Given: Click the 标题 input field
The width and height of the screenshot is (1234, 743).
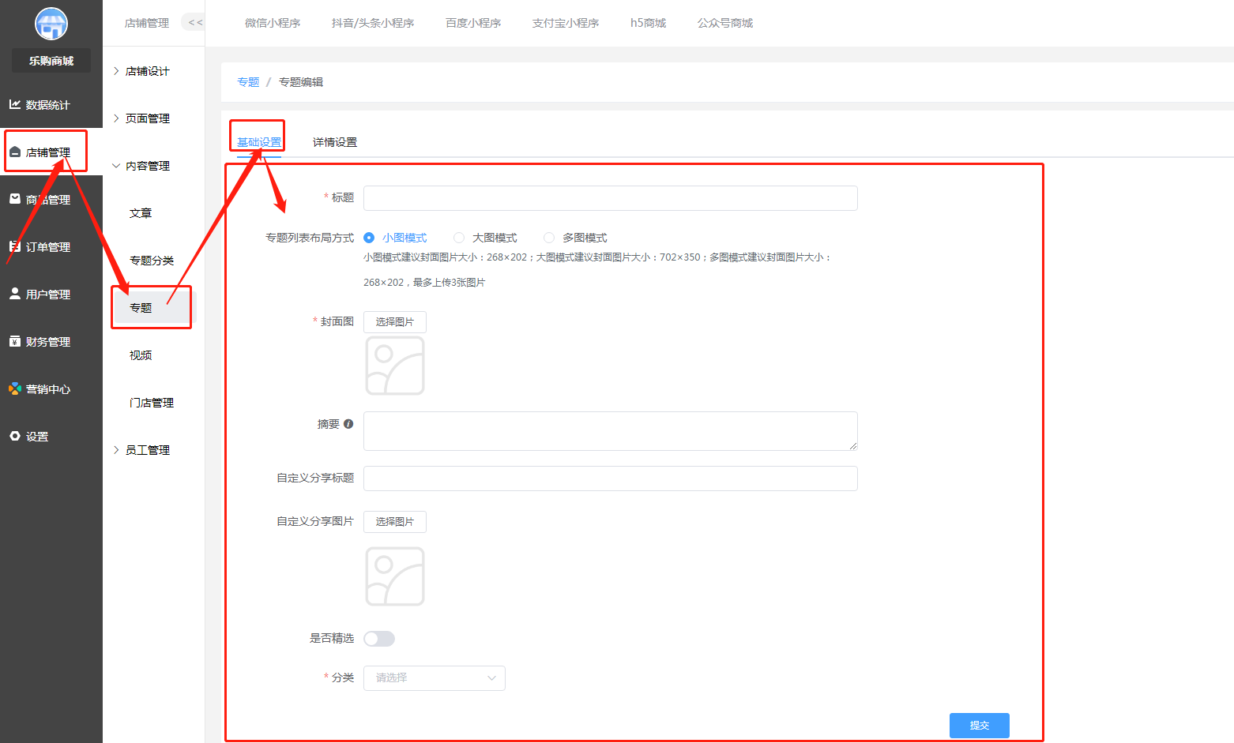Looking at the screenshot, I should [x=611, y=198].
